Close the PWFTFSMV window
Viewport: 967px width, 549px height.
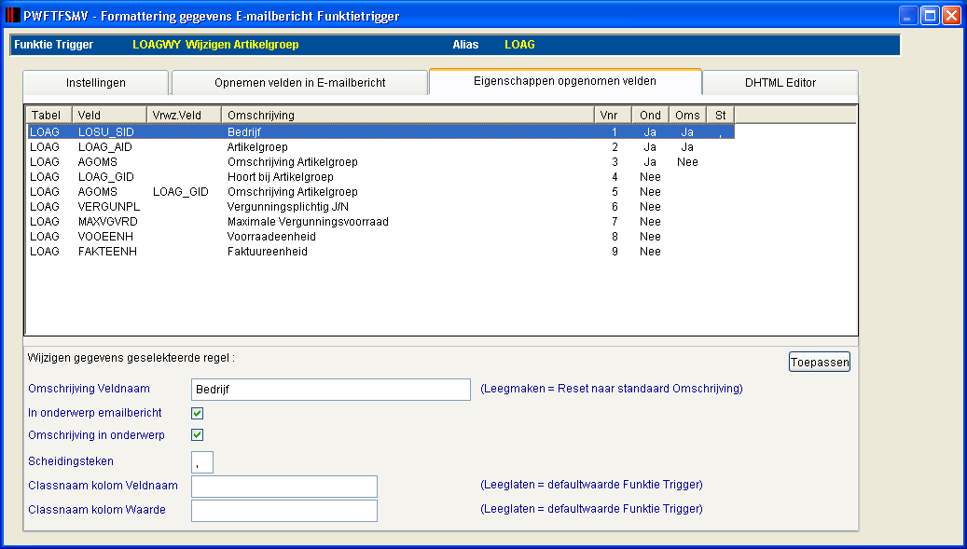(x=951, y=16)
